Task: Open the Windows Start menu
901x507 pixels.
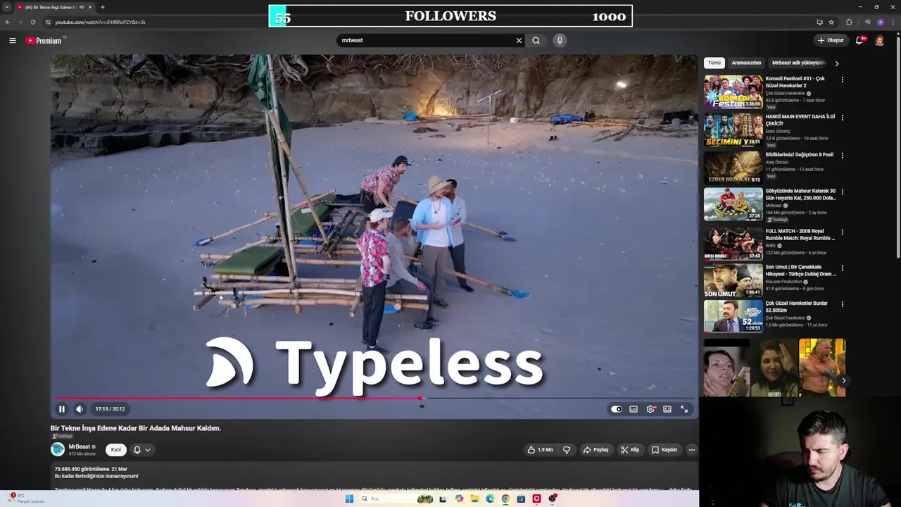Action: click(x=349, y=499)
